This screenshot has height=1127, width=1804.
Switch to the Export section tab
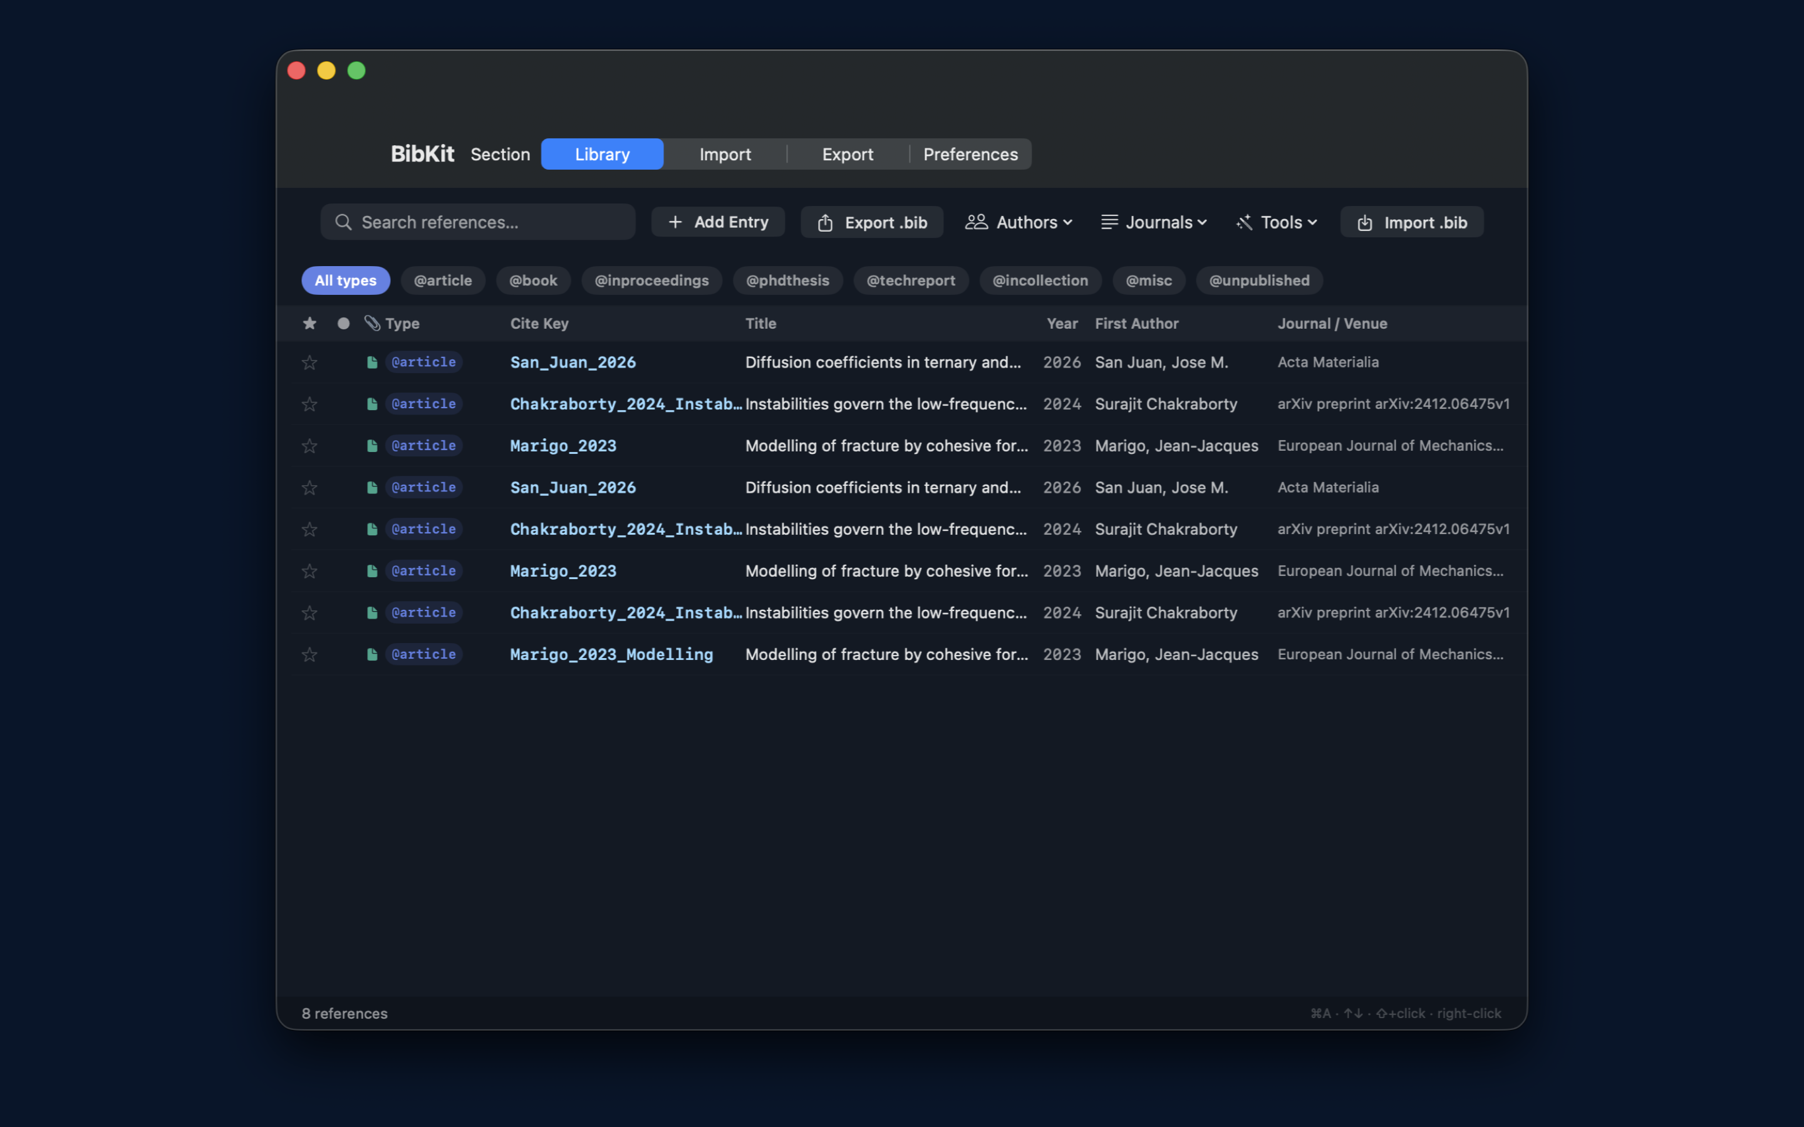click(848, 154)
